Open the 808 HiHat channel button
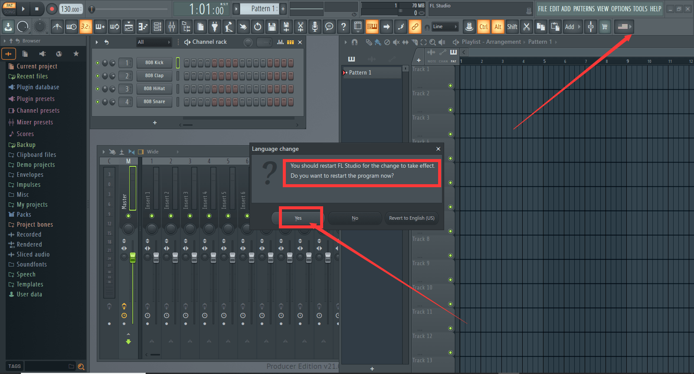The width and height of the screenshot is (694, 374). pos(154,89)
